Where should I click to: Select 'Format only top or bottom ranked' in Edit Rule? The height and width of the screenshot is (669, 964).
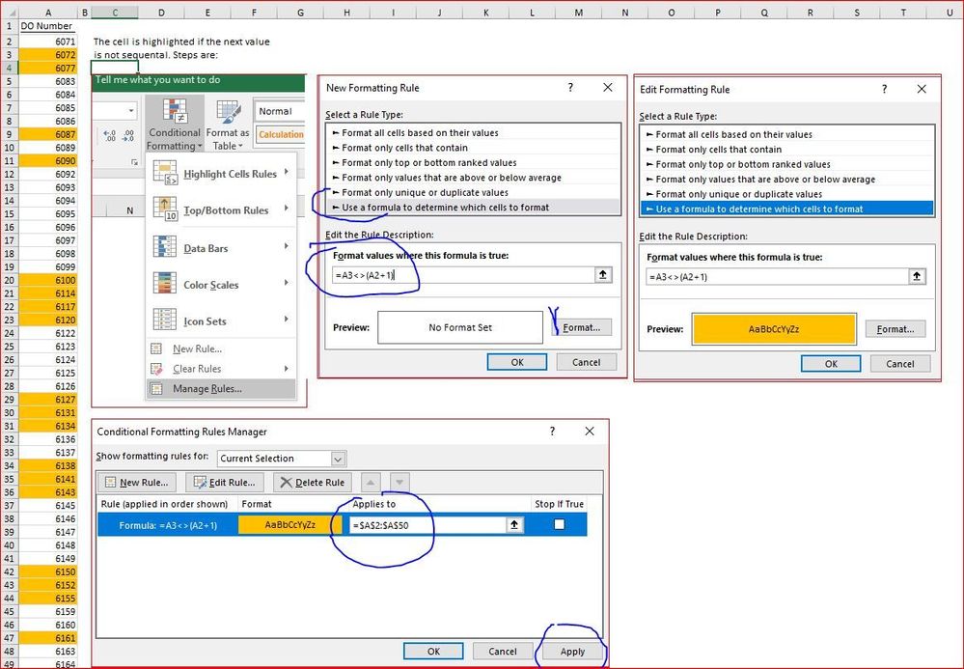tap(787, 164)
